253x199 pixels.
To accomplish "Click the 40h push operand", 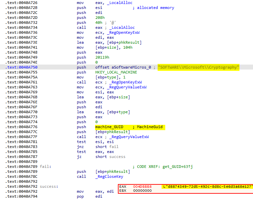I will click(x=99, y=23).
